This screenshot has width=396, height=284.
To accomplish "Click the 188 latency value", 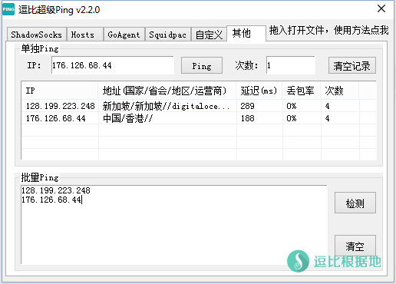I will tap(247, 118).
